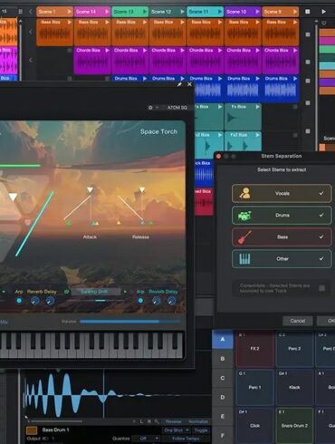
Task: Click the Bass stem guitar icon
Action: (x=244, y=237)
